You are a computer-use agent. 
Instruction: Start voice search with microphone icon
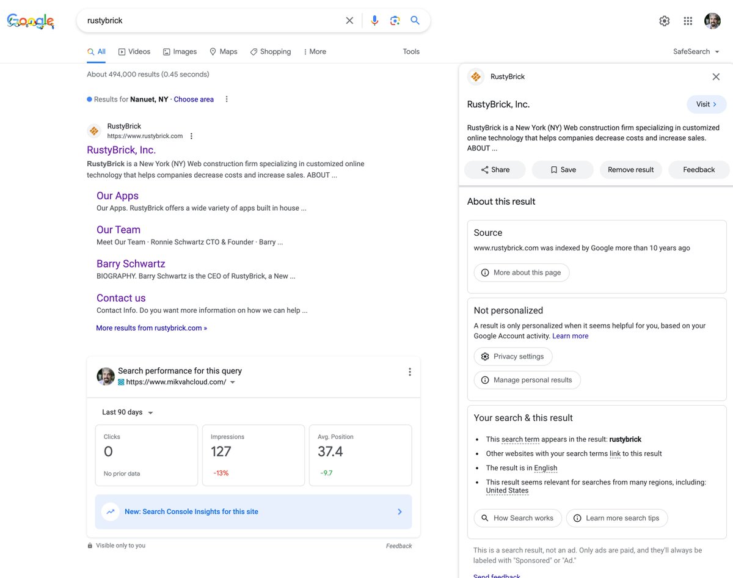[x=374, y=21]
